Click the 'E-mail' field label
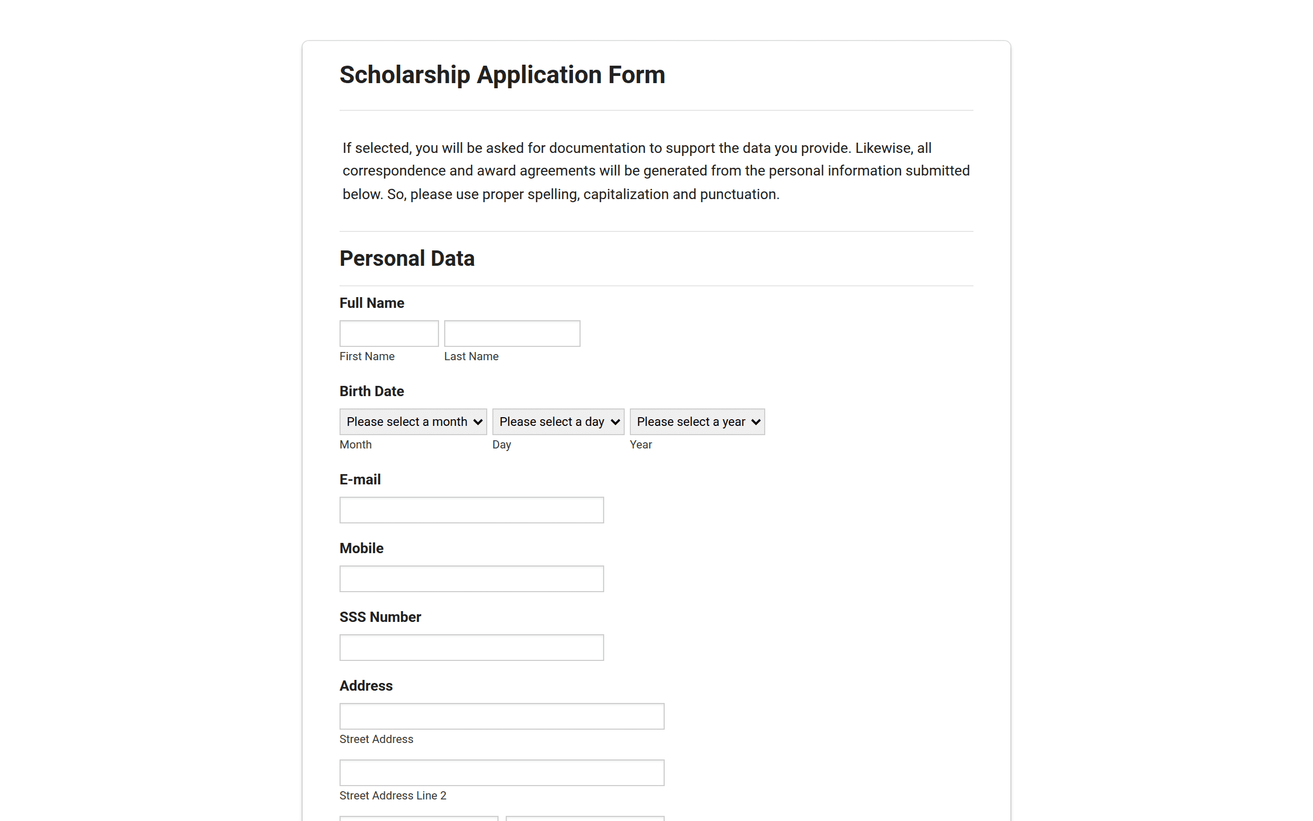Screen dimensions: 1313x821 coord(360,479)
